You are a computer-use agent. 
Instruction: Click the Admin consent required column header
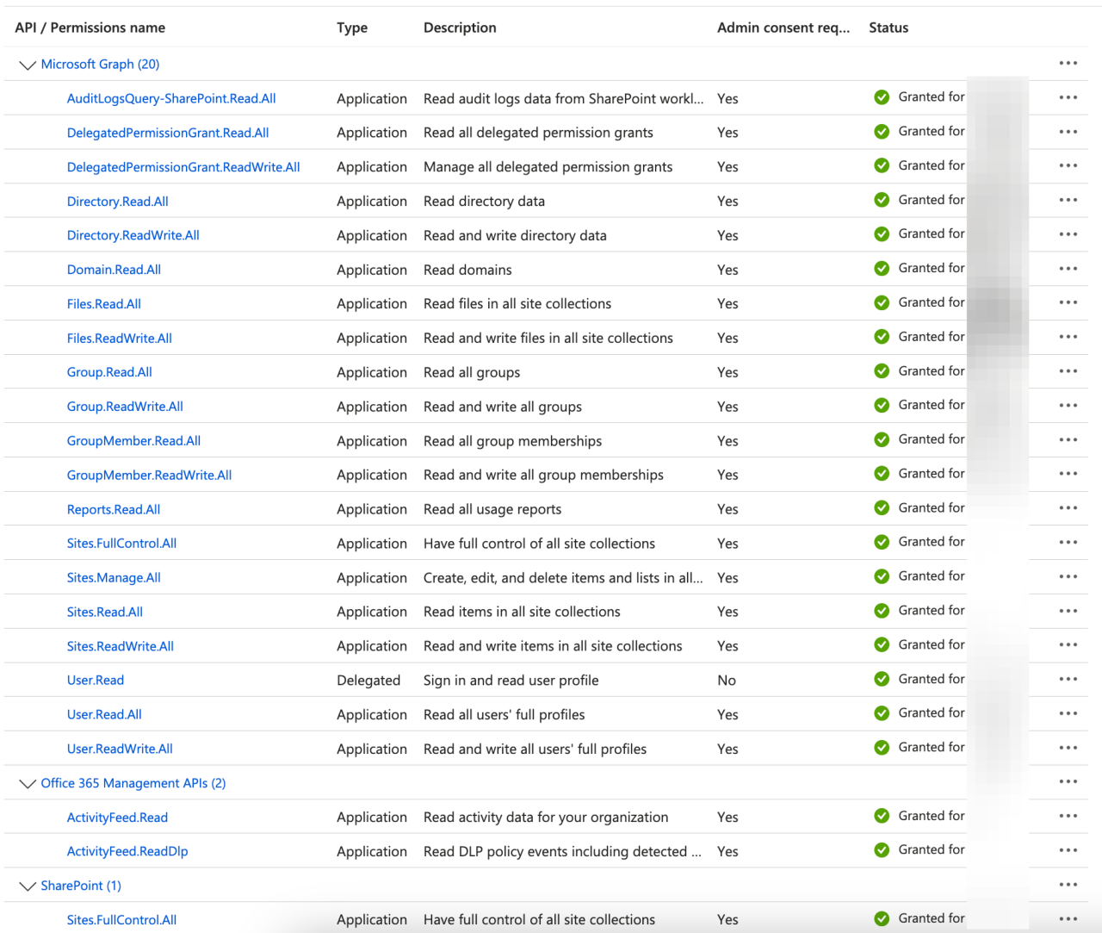783,27
